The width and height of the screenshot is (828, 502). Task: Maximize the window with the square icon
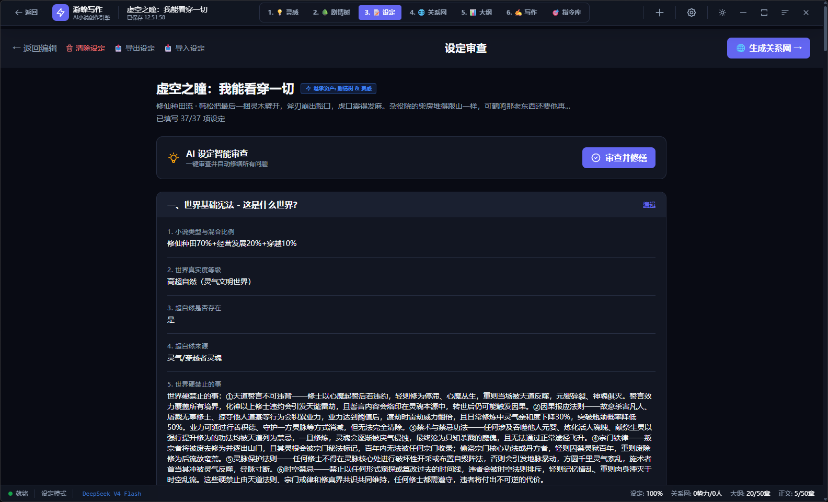(x=764, y=13)
